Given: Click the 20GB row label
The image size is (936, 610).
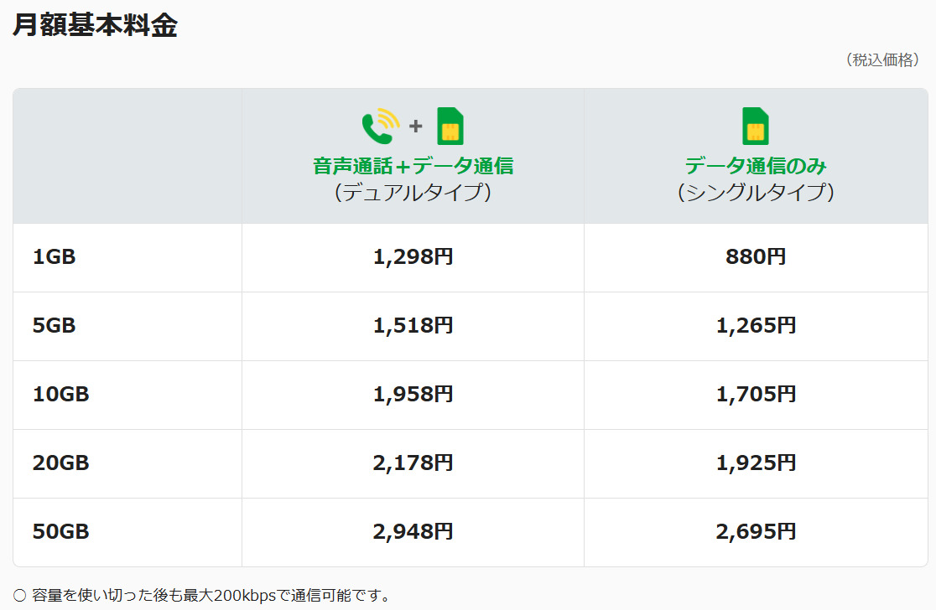Looking at the screenshot, I should click(60, 463).
